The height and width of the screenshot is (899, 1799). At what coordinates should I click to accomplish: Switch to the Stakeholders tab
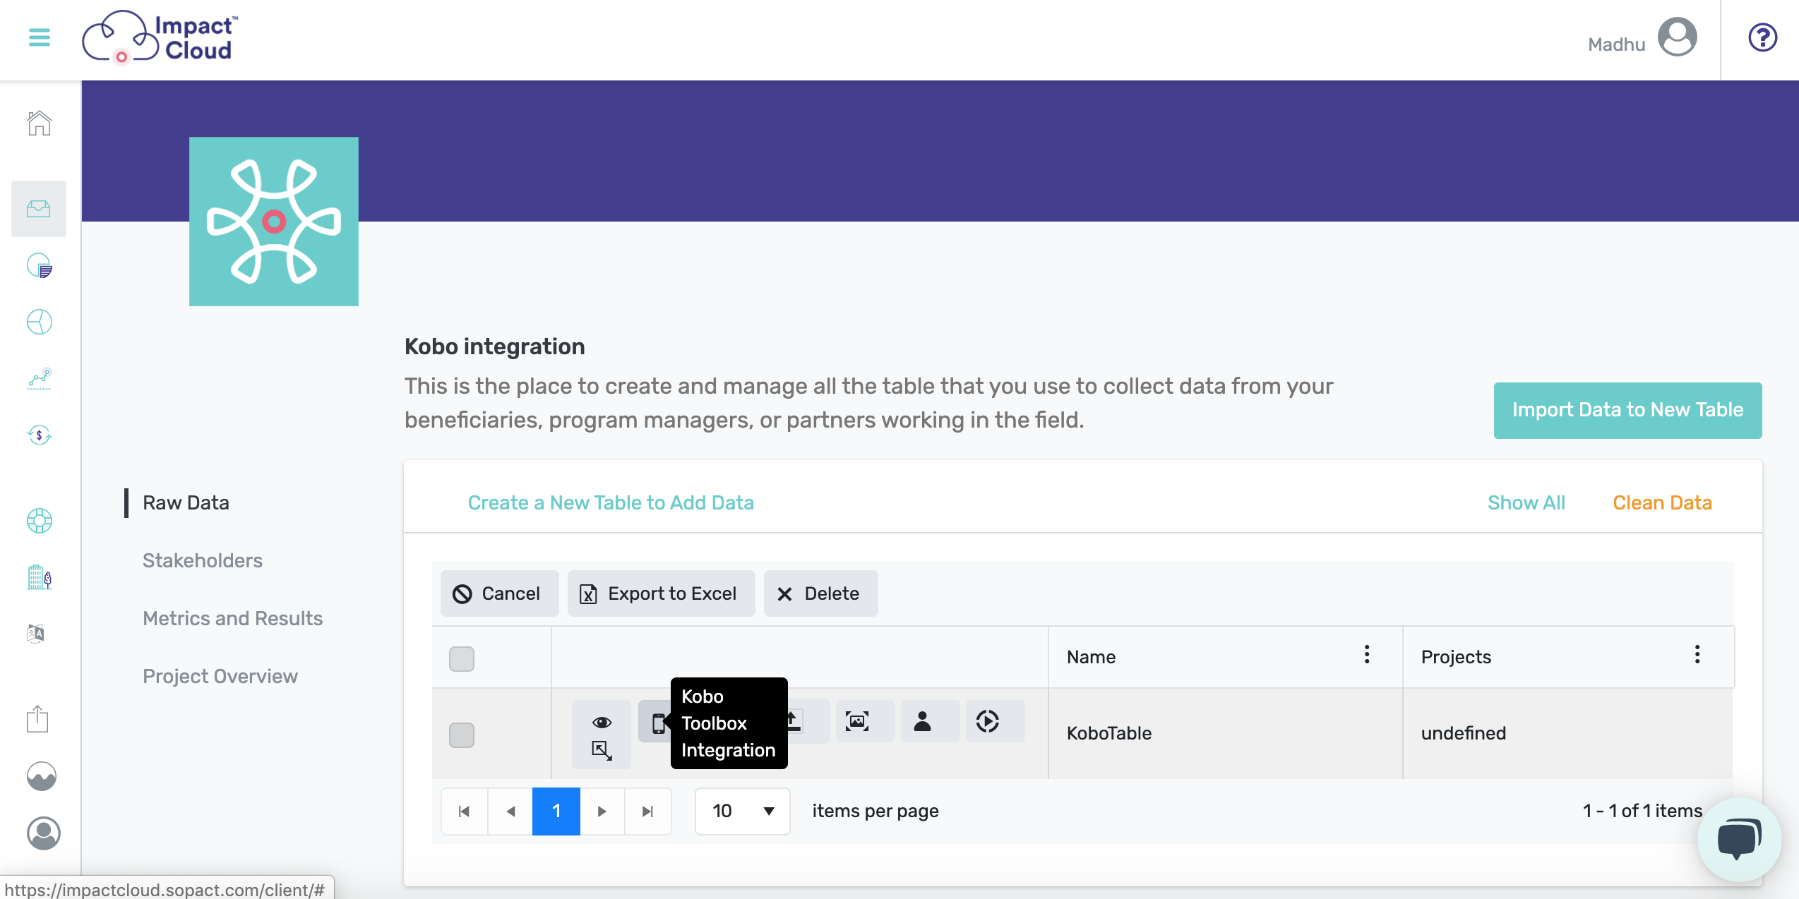[x=203, y=560]
